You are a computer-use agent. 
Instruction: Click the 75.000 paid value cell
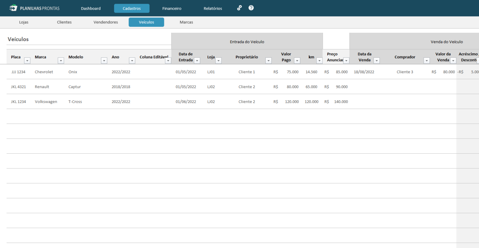[x=293, y=72]
